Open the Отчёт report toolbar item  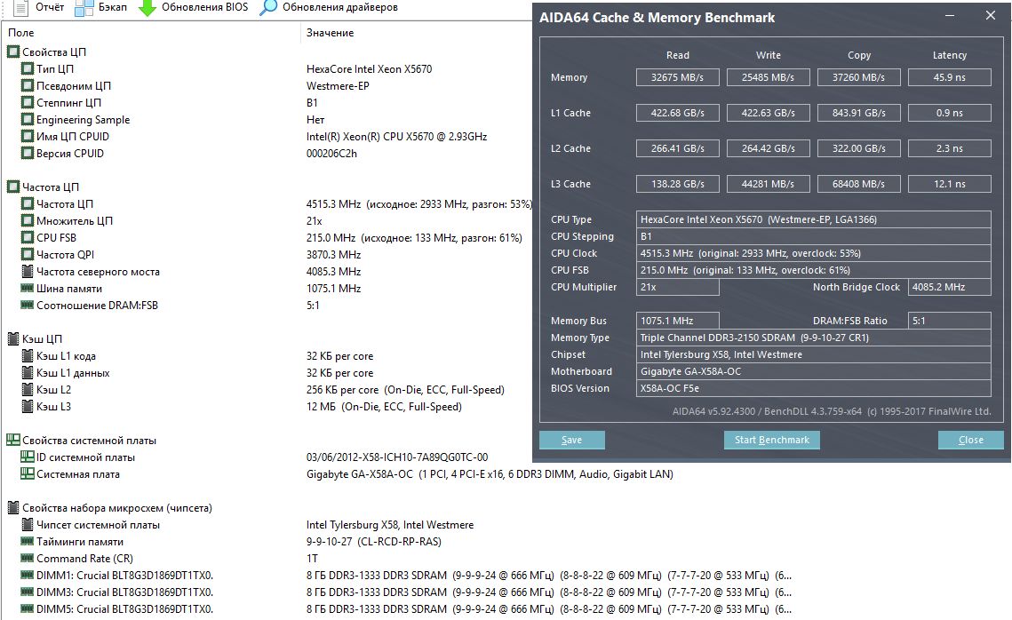click(39, 7)
